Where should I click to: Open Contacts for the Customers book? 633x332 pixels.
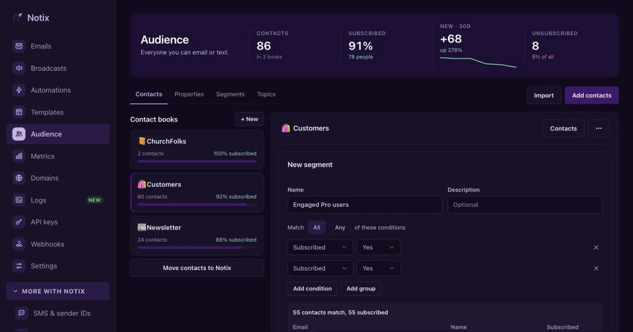(564, 128)
